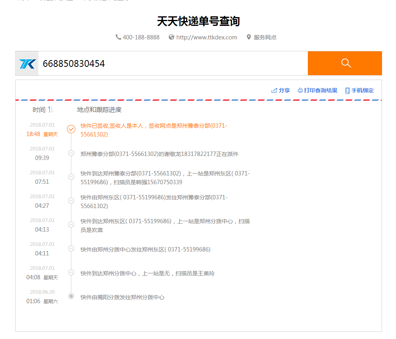Click the Tiantian Express TK logo icon
This screenshot has width=396, height=339.
[27, 64]
